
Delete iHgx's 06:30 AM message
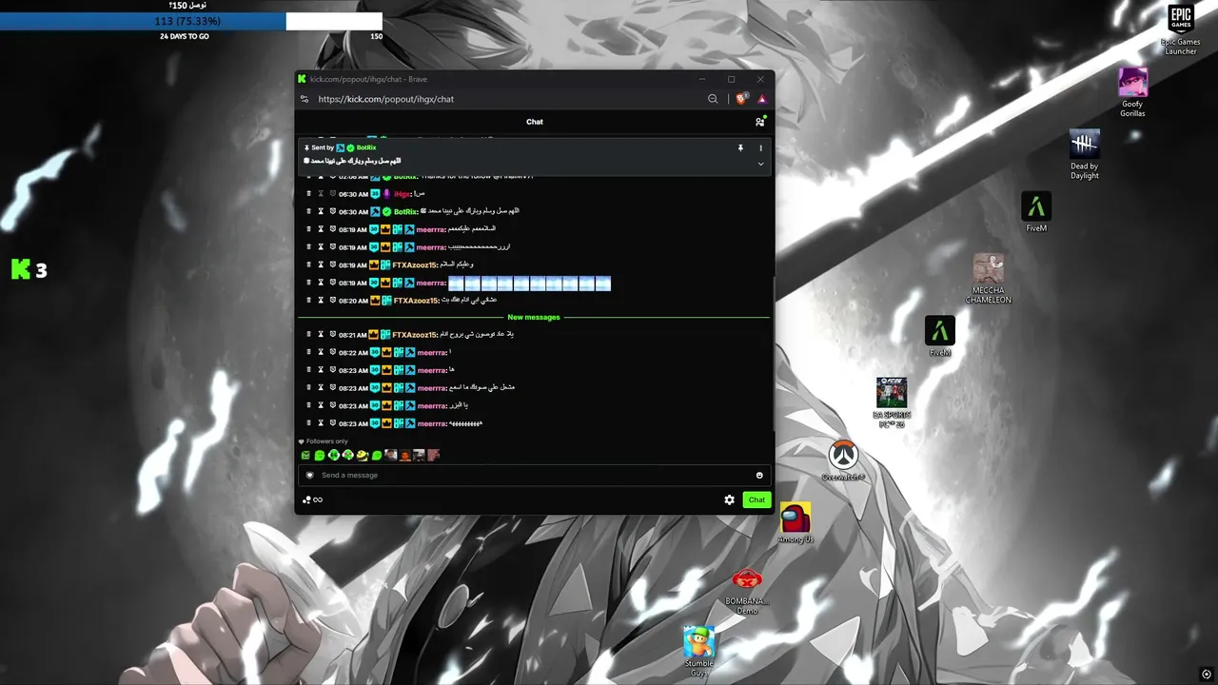309,194
